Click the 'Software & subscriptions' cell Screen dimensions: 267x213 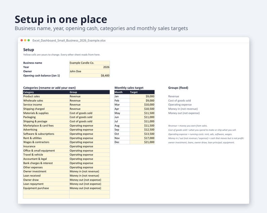[46, 134]
